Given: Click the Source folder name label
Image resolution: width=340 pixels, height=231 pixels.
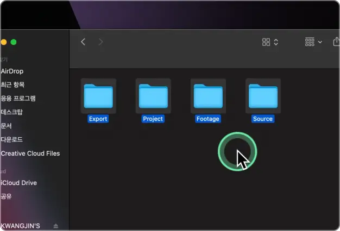Looking at the screenshot, I should coord(263,119).
